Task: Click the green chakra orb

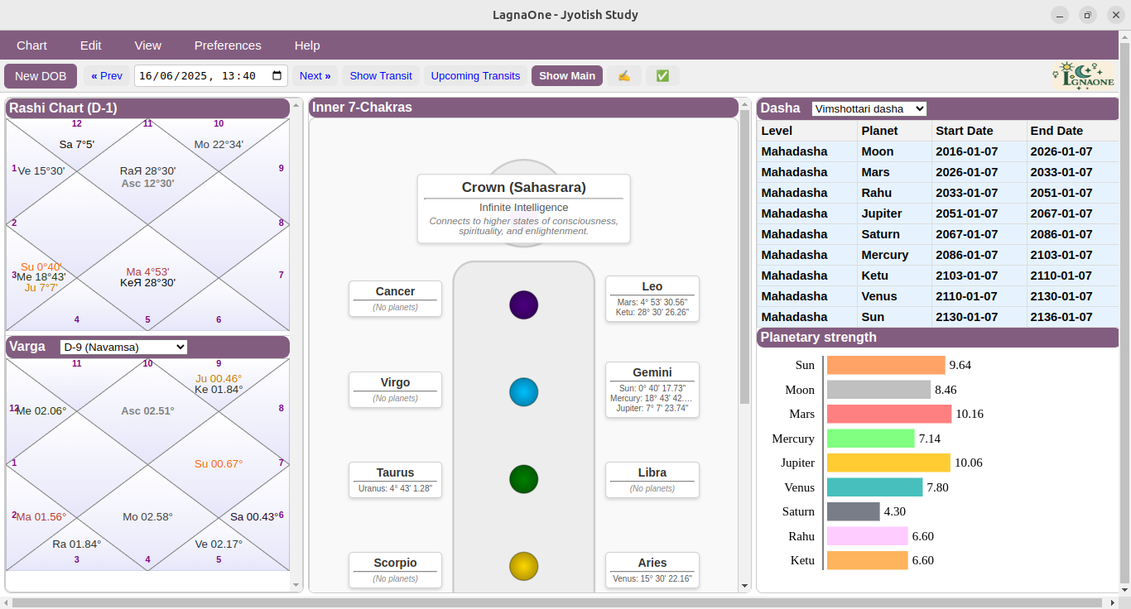Action: [523, 478]
